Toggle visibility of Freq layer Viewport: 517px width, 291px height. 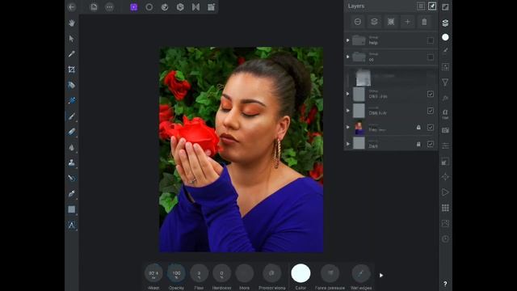click(431, 127)
